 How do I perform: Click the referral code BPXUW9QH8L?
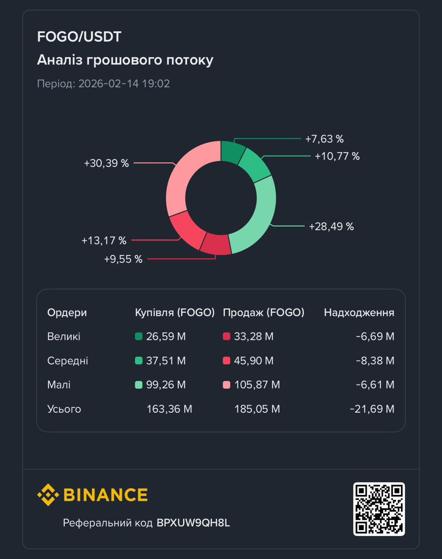tap(193, 523)
